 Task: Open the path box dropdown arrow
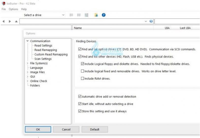146,21
